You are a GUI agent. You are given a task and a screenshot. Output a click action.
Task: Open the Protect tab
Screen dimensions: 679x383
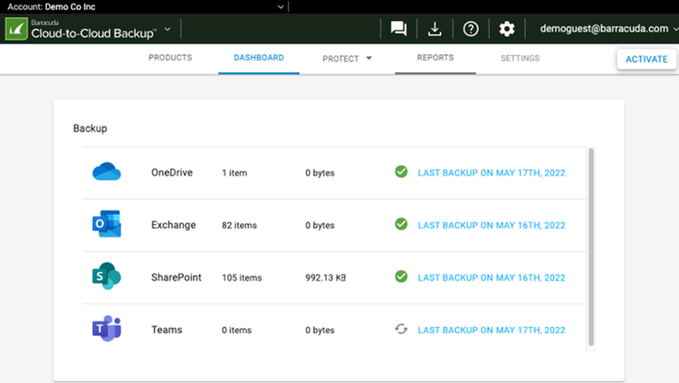[340, 59]
